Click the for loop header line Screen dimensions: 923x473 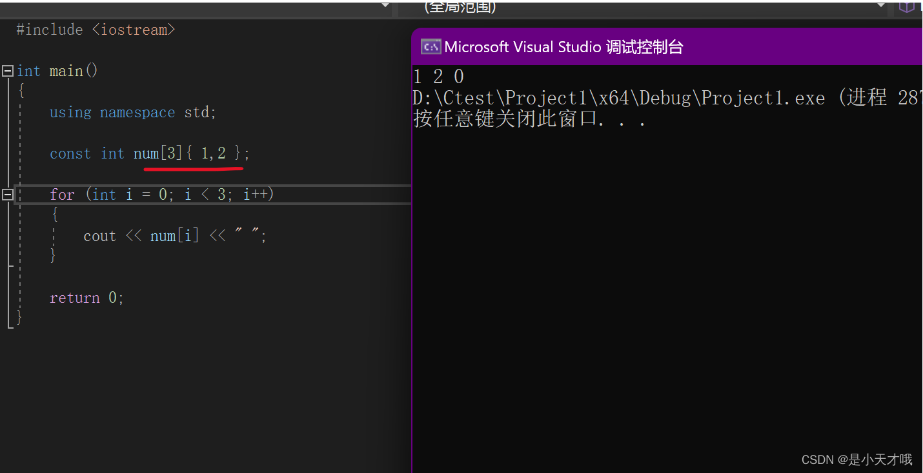click(x=162, y=195)
